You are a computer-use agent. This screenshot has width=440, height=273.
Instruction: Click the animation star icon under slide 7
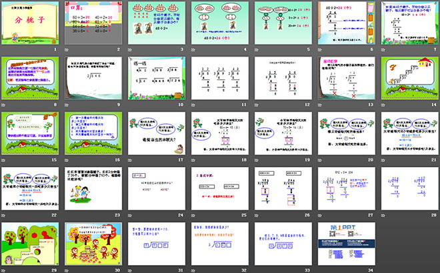tap(383, 50)
